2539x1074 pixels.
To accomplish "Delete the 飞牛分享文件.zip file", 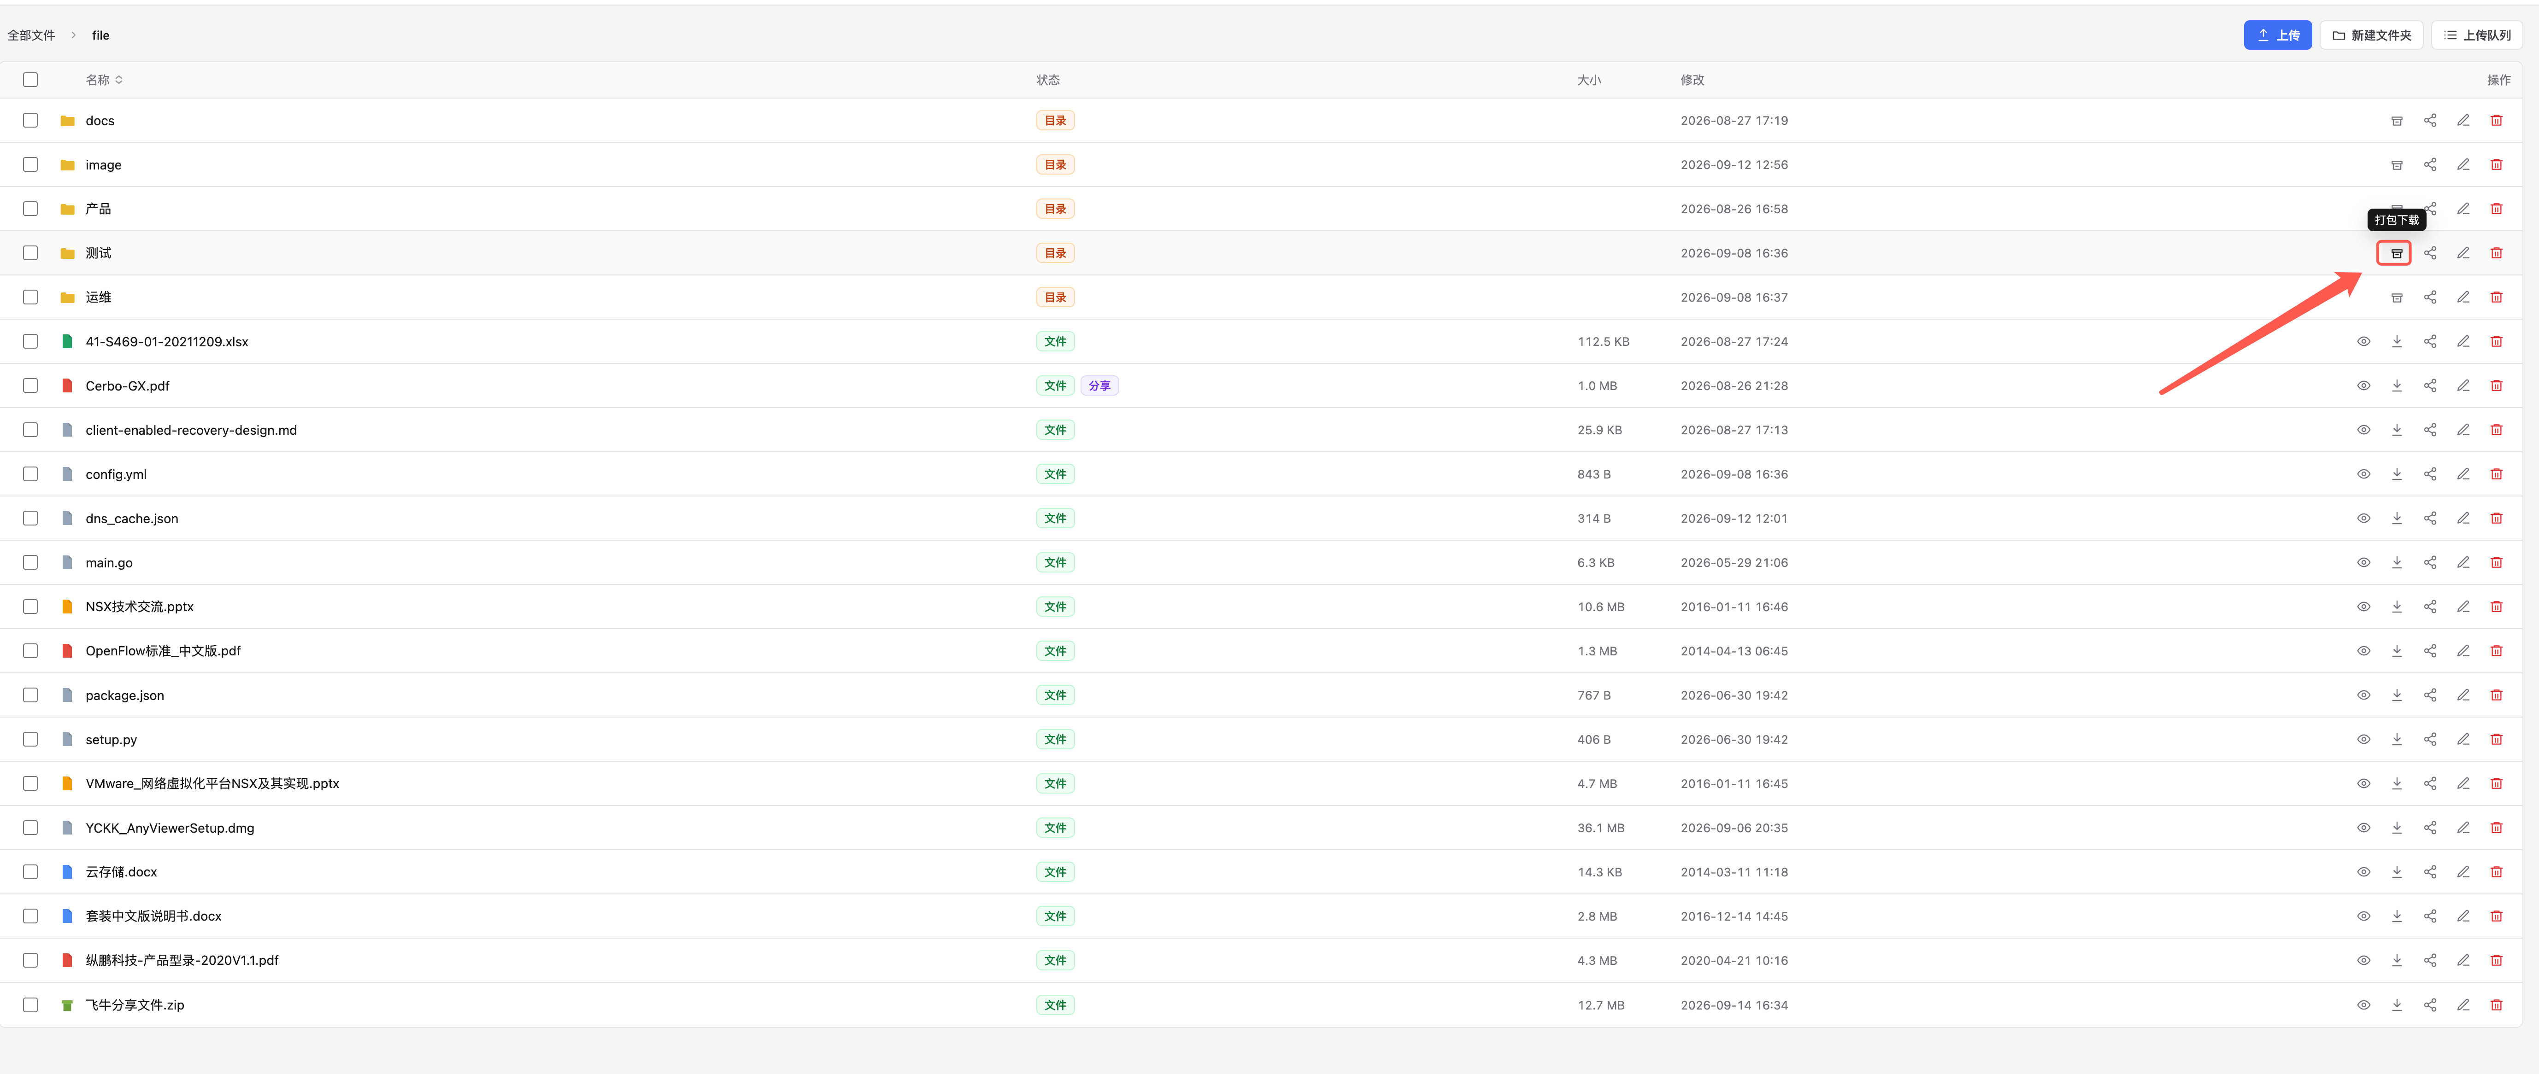I will (x=2497, y=1005).
